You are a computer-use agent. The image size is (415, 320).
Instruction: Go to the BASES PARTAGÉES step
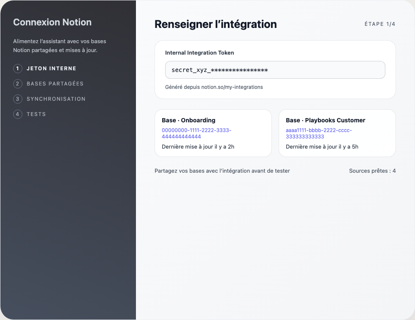click(55, 84)
